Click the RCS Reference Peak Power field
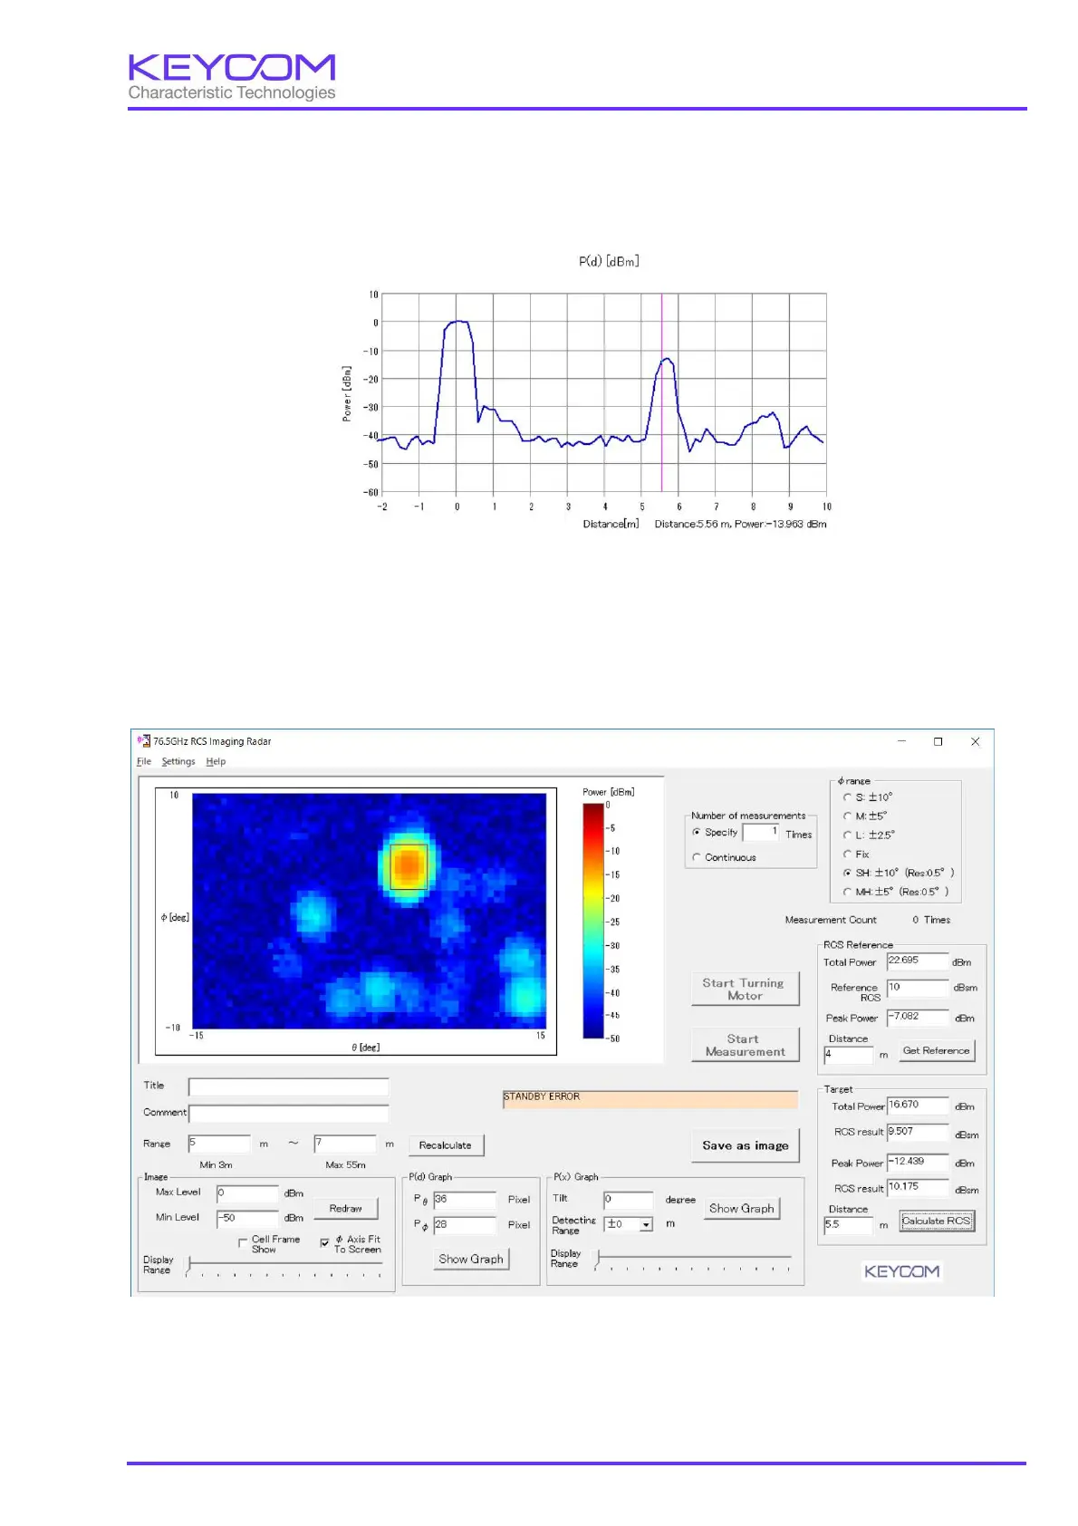The height and width of the screenshot is (1526, 1078). point(918,1018)
